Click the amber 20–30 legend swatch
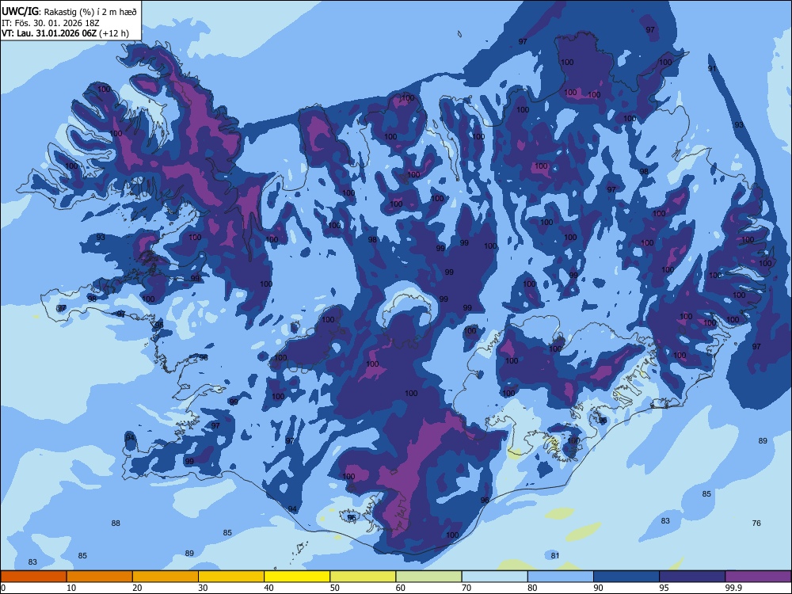792x594 pixels. pyautogui.click(x=166, y=577)
